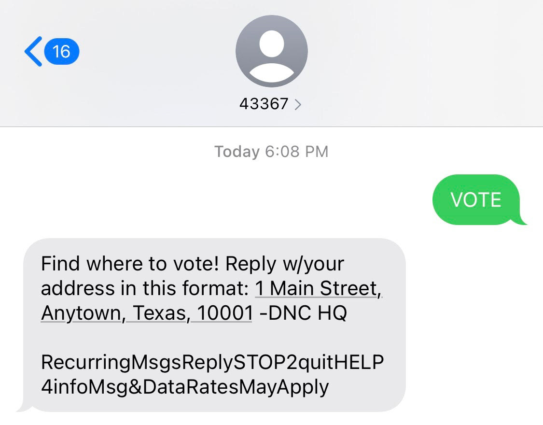Click the address in this format text
Viewport: 543px width, 425px height.
145,288
